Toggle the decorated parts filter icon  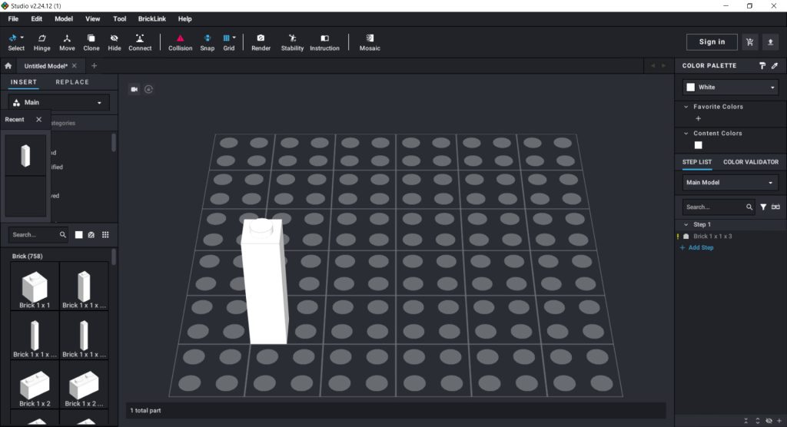point(91,235)
